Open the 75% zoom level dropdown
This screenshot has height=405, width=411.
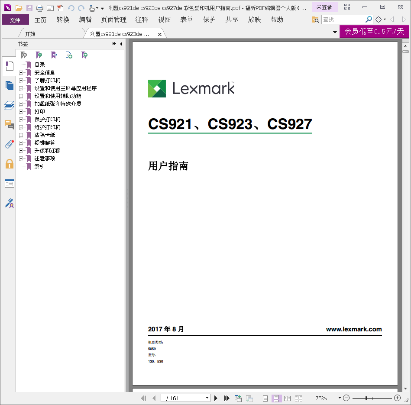(340, 398)
